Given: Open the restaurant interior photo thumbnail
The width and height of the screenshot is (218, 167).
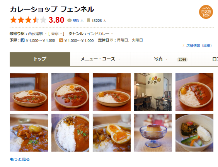Looking at the screenshot, I should pyautogui.click(x=153, y=92).
